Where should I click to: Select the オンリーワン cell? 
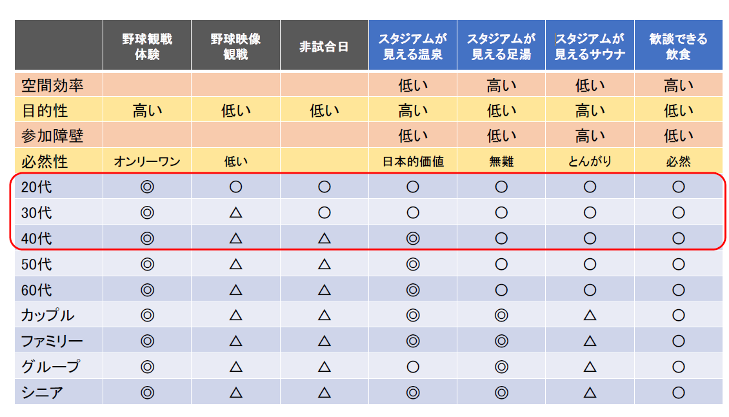(147, 161)
